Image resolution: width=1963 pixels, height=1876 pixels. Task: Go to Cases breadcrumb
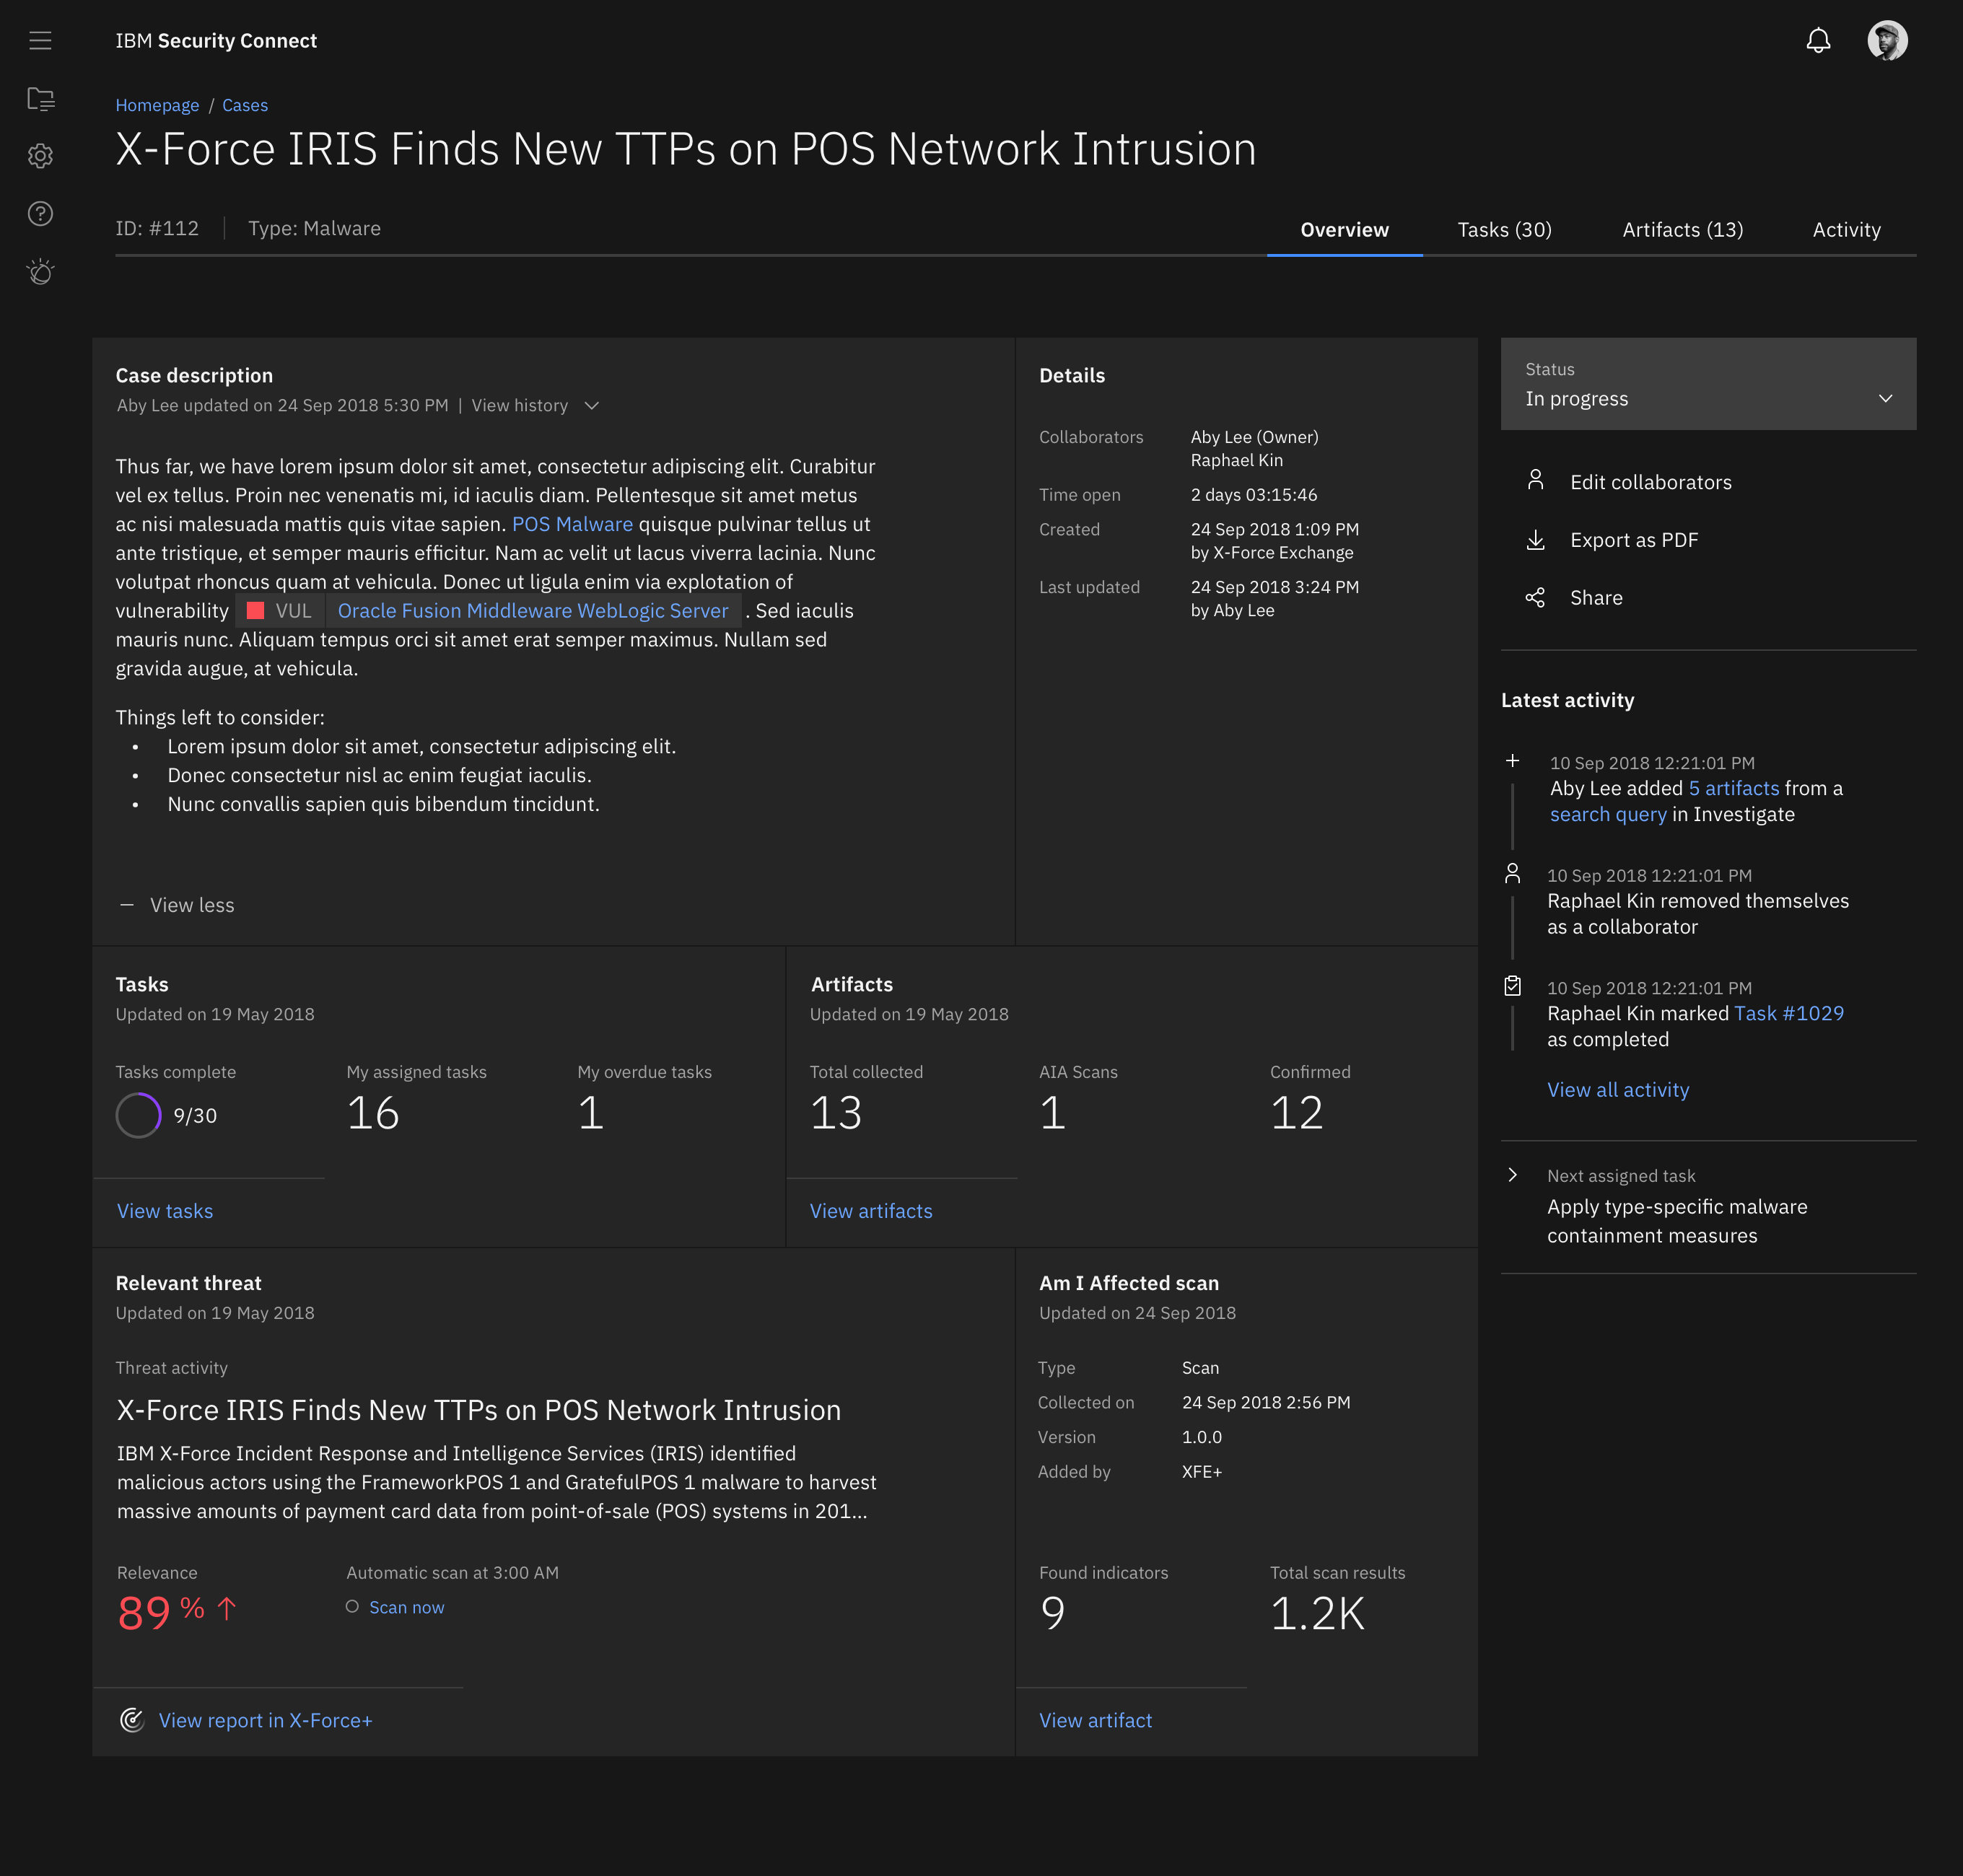coord(245,105)
